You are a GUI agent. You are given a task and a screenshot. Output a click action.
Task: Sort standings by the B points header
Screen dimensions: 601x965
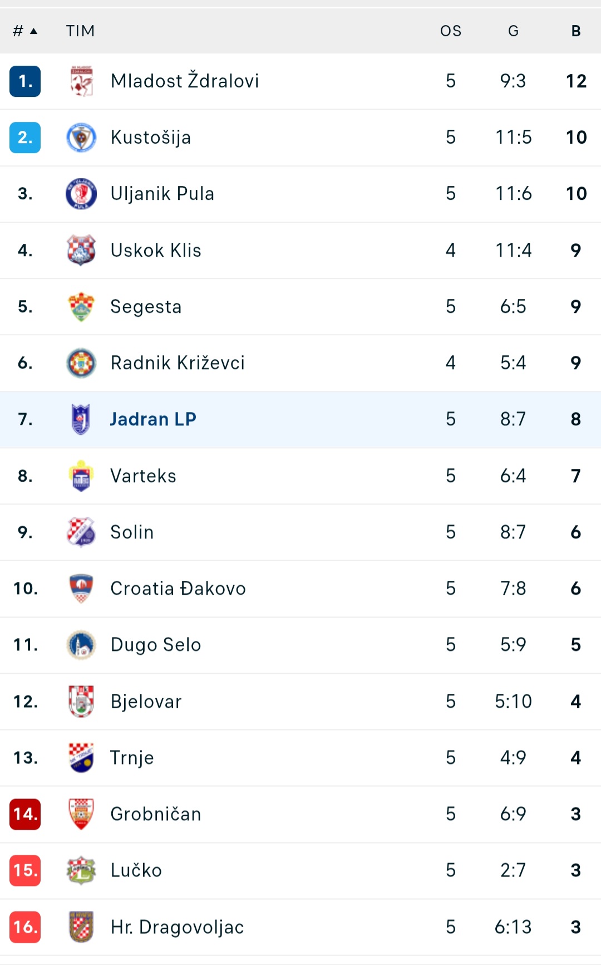point(576,31)
